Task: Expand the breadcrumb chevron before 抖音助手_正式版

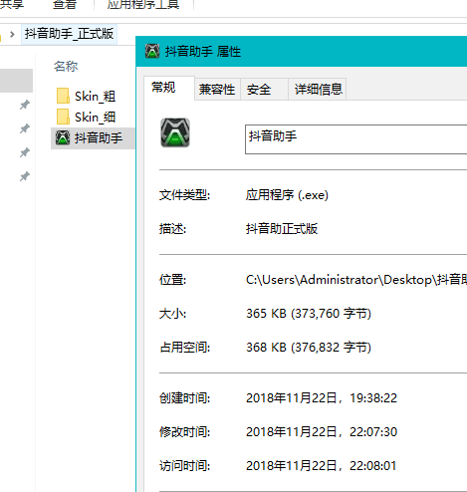Action: pyautogui.click(x=12, y=34)
